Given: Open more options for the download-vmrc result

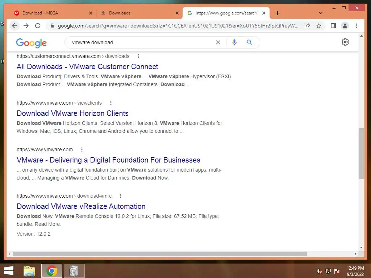Looking at the screenshot, I should click(x=121, y=196).
